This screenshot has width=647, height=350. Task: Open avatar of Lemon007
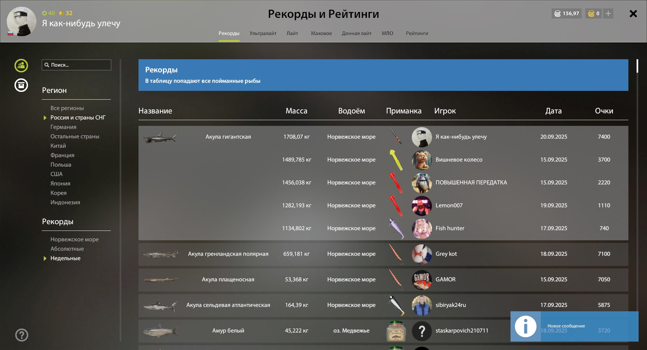coord(422,206)
